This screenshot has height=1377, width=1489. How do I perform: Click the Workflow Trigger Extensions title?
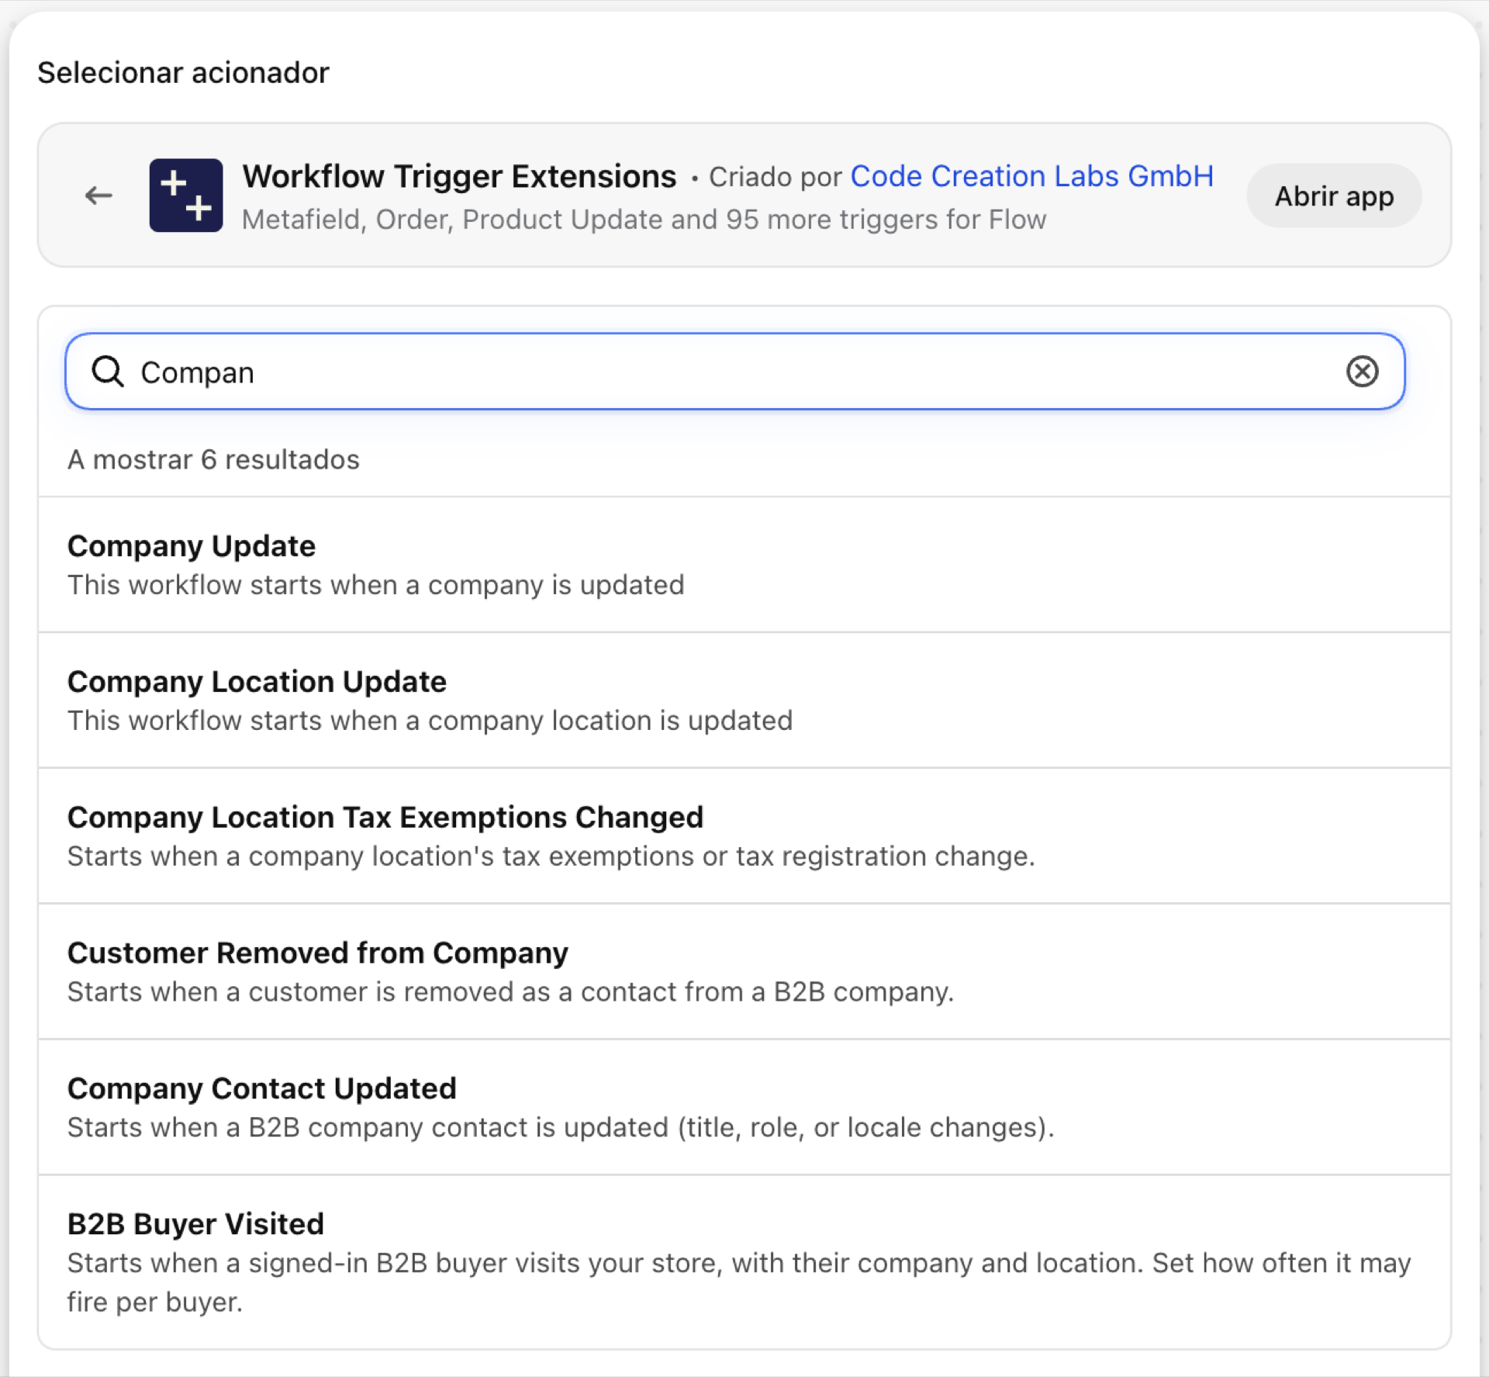click(459, 177)
